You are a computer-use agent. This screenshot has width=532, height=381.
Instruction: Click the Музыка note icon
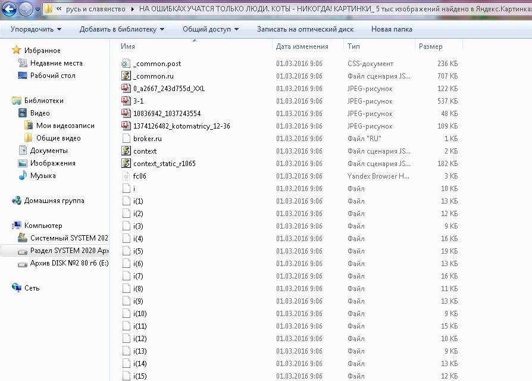[x=23, y=176]
